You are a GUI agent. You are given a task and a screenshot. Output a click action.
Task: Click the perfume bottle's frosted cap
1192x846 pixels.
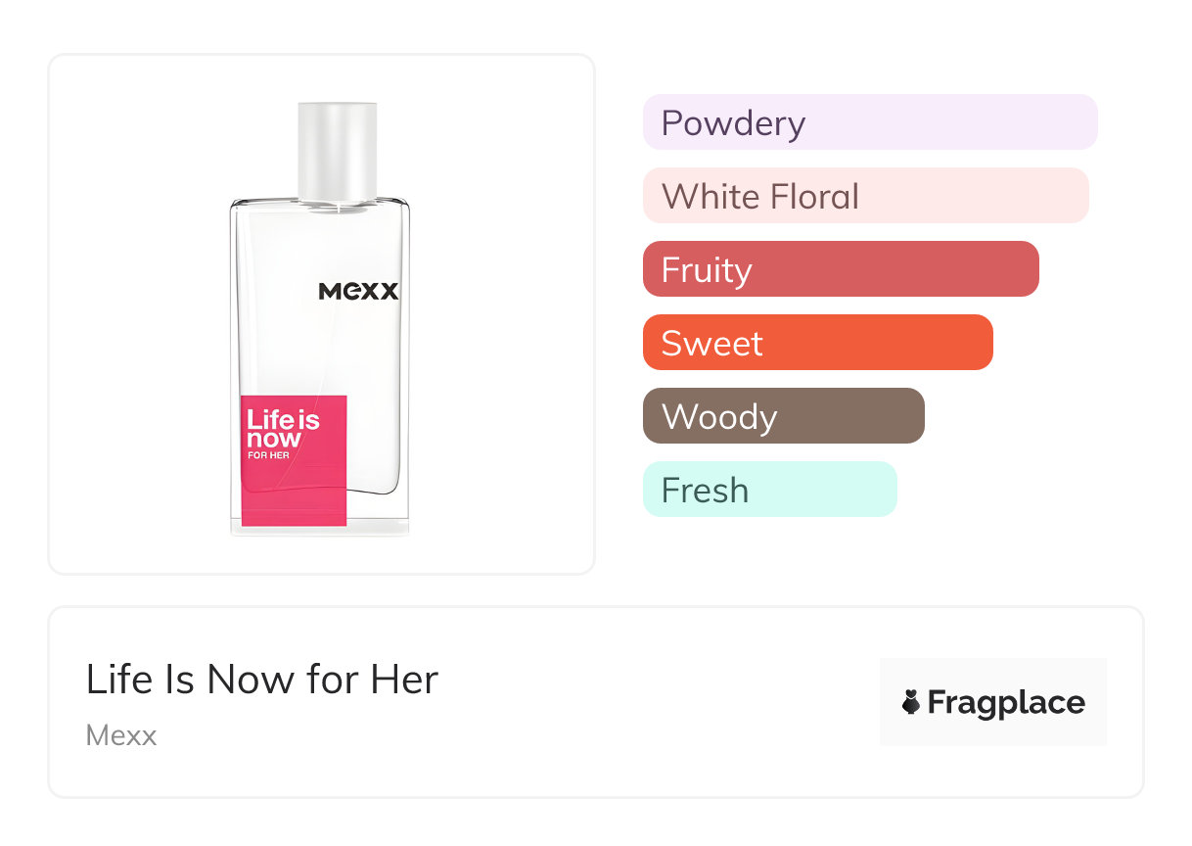coord(337,148)
